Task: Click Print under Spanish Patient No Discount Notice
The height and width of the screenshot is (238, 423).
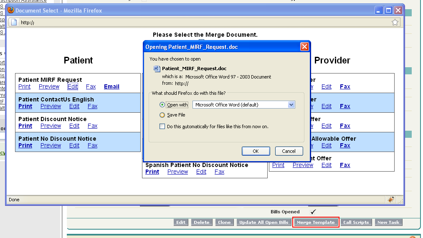Action: (152, 172)
